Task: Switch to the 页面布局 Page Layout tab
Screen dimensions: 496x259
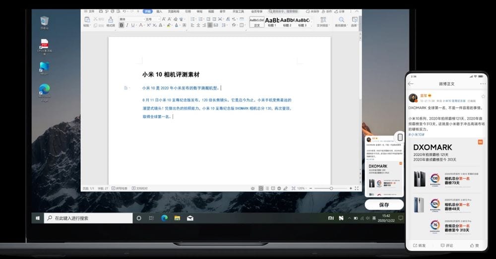Action: 173,11
